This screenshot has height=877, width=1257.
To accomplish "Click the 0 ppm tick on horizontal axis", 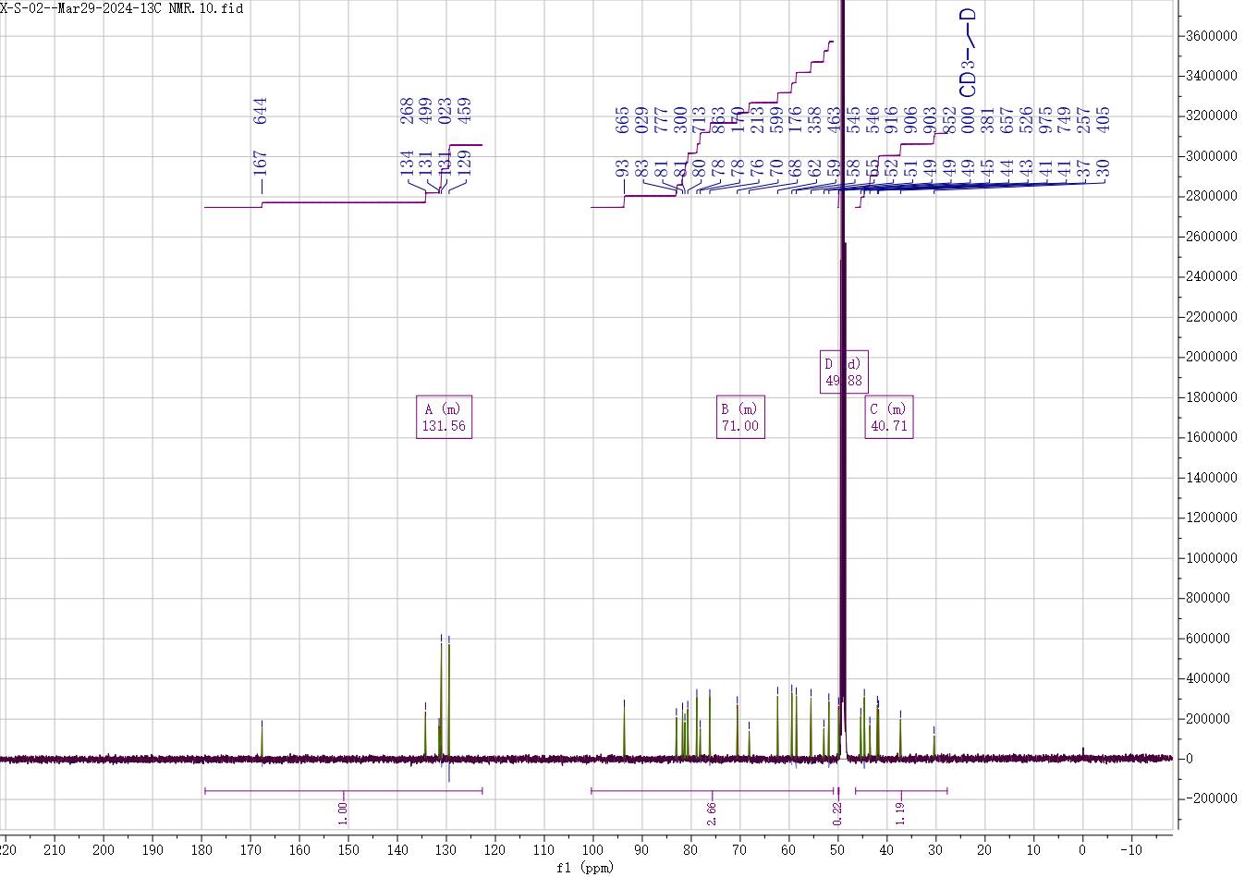I will click(1082, 850).
